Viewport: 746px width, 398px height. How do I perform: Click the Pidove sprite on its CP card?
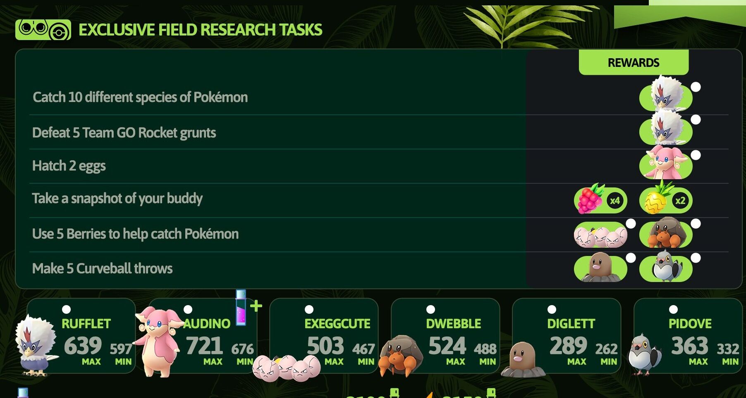[644, 354]
